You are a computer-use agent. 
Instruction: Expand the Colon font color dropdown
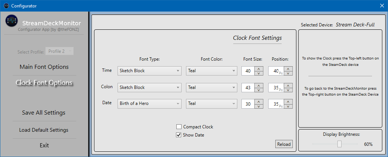pos(212,87)
